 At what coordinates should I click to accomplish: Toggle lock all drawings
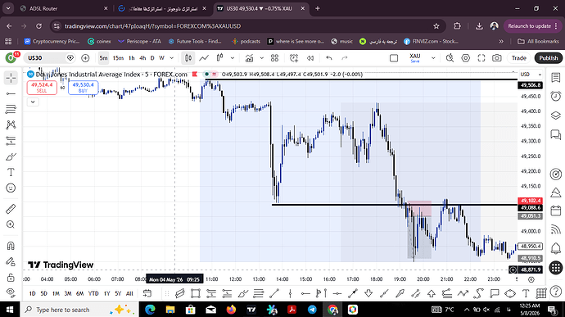click(x=11, y=278)
